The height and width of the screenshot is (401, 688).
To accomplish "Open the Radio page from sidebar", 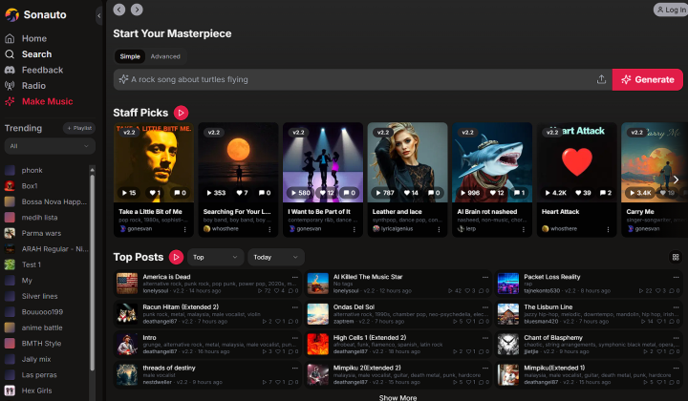I will pyautogui.click(x=33, y=86).
